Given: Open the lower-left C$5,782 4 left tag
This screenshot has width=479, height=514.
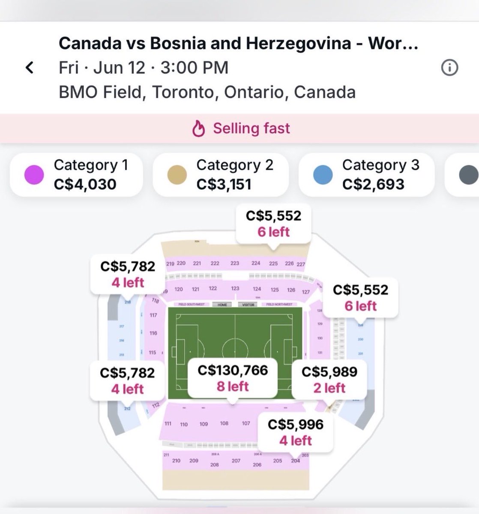Looking at the screenshot, I should [127, 380].
